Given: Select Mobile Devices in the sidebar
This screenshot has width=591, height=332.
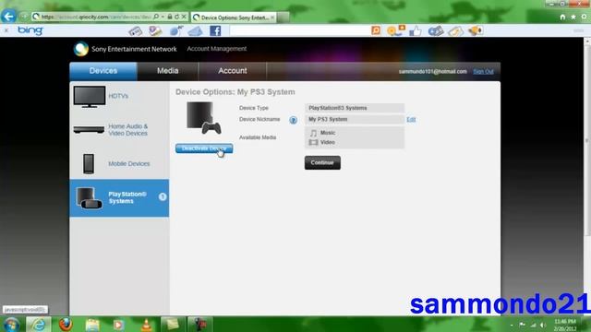Looking at the screenshot, I should 119,164.
